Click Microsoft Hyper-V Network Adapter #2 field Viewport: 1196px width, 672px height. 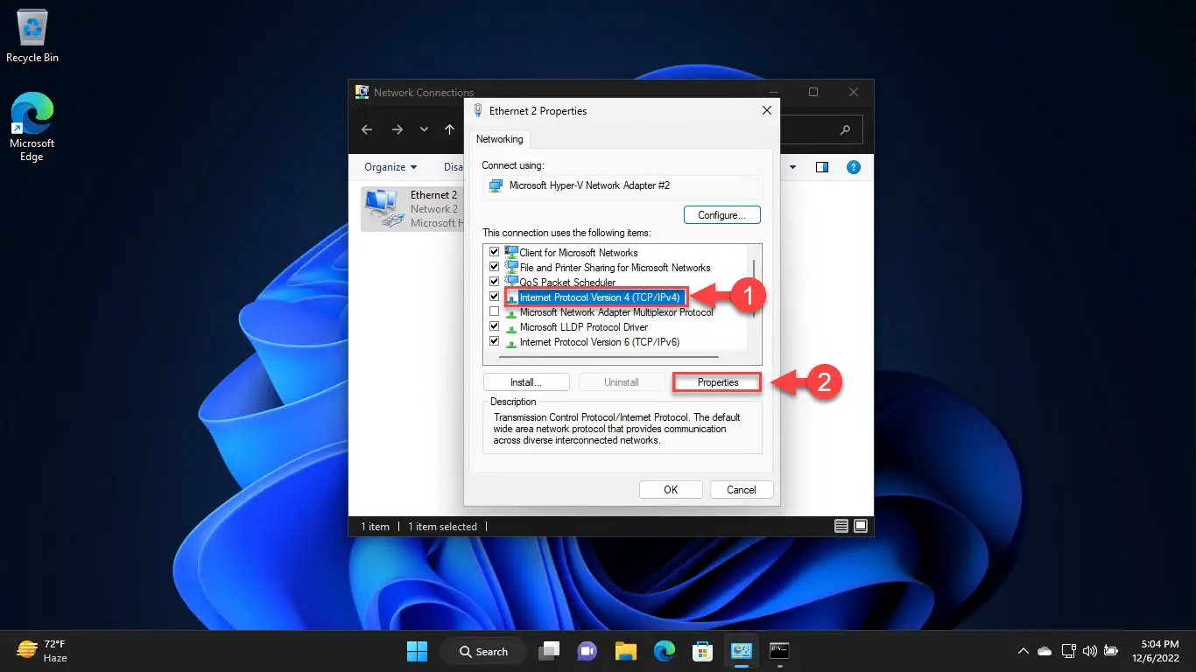[x=623, y=186]
